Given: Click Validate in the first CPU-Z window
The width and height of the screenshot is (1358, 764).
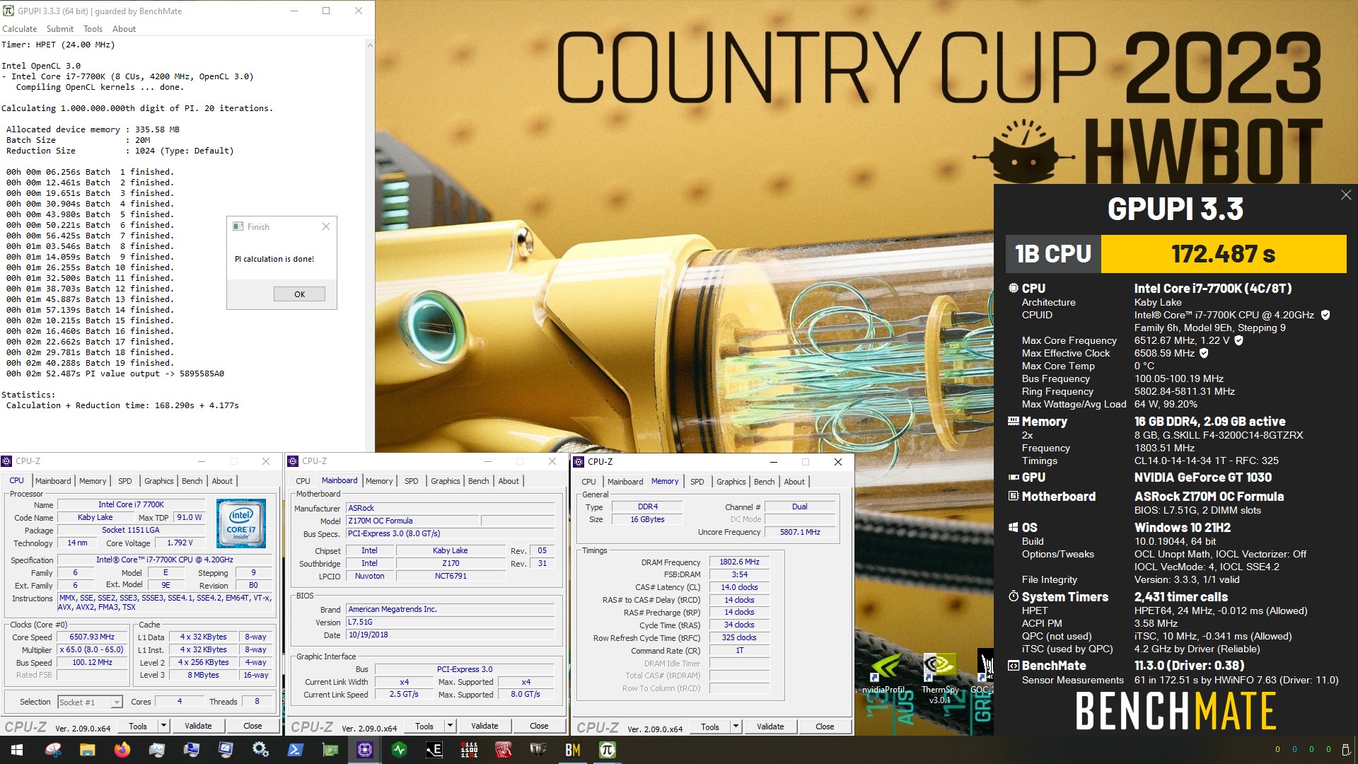Looking at the screenshot, I should (198, 726).
